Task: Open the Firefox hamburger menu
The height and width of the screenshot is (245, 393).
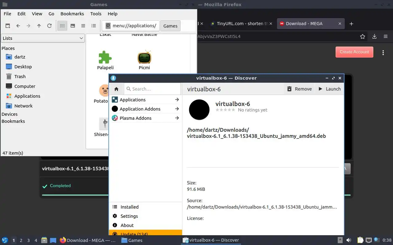Action: tap(386, 36)
